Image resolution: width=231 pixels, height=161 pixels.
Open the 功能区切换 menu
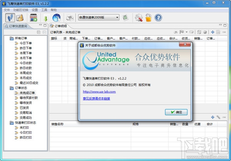click(21, 10)
